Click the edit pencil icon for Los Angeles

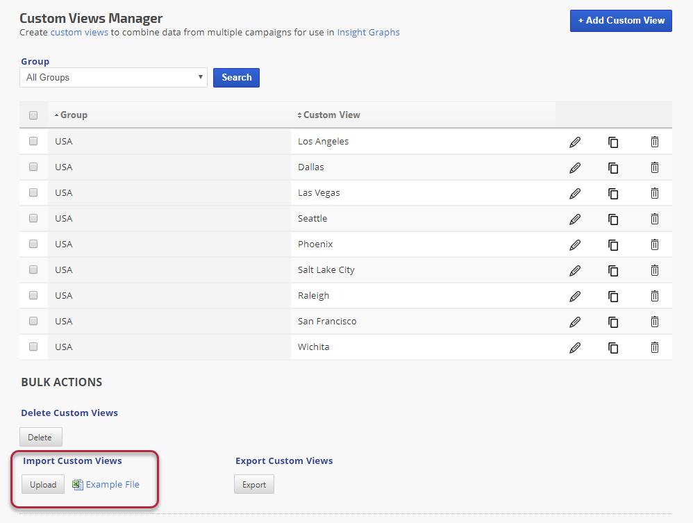[x=574, y=142]
